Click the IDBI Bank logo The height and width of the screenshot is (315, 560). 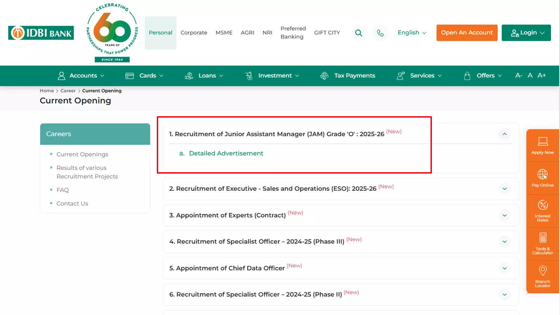pyautogui.click(x=41, y=33)
